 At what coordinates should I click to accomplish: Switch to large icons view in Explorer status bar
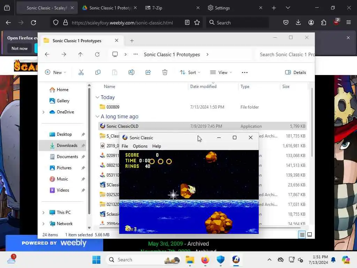(x=310, y=234)
